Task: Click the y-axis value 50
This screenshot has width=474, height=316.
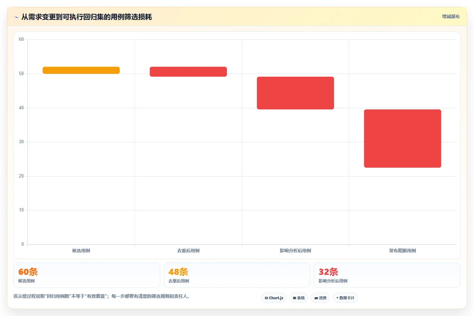Action: click(21, 74)
